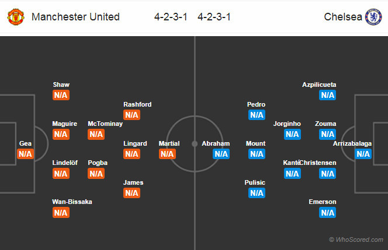Open the Manchester United team name
The width and height of the screenshot is (388, 250).
click(x=75, y=17)
